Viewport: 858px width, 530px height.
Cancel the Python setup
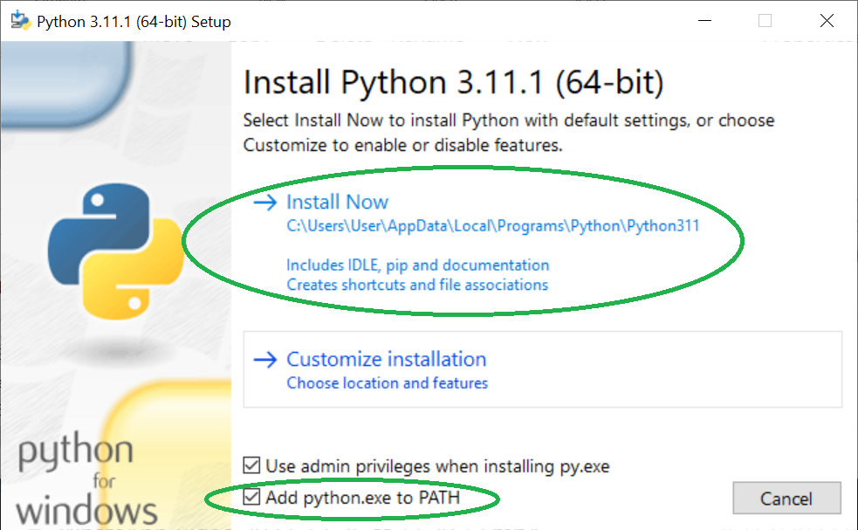(786, 499)
